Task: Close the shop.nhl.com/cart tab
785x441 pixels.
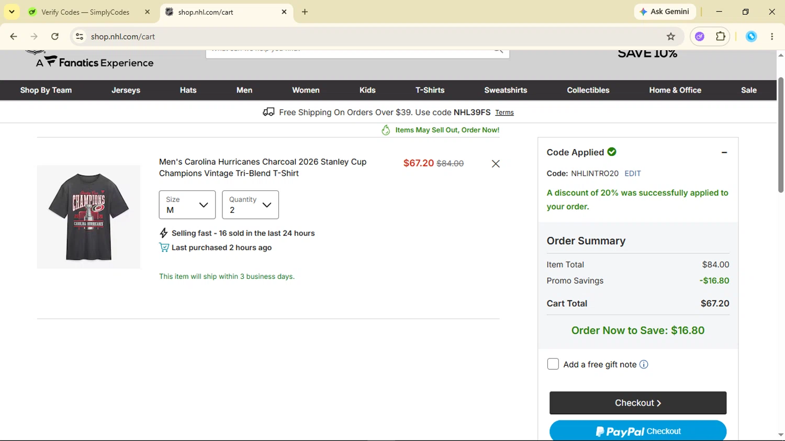Action: (284, 12)
